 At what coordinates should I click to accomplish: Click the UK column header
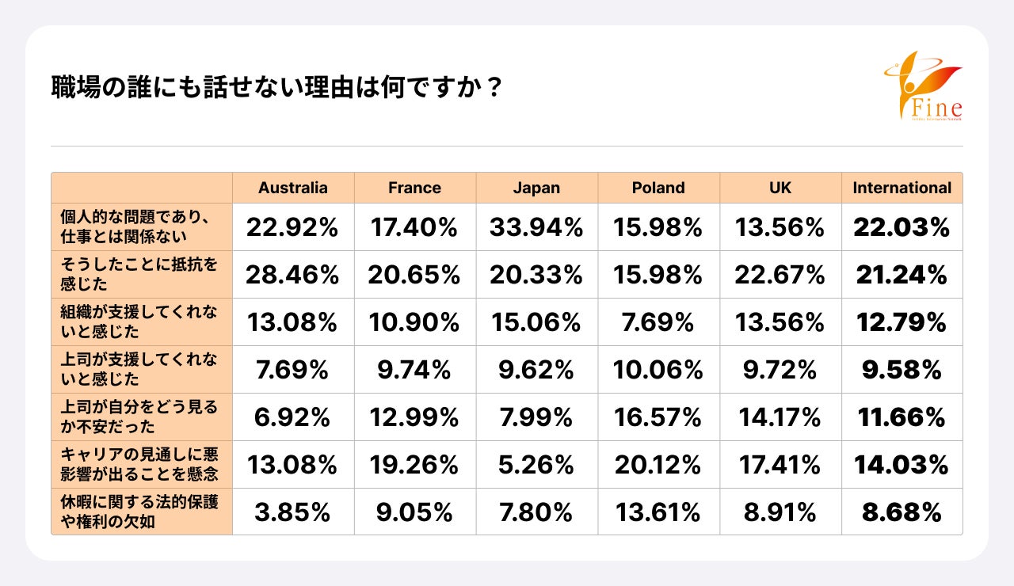pos(780,188)
